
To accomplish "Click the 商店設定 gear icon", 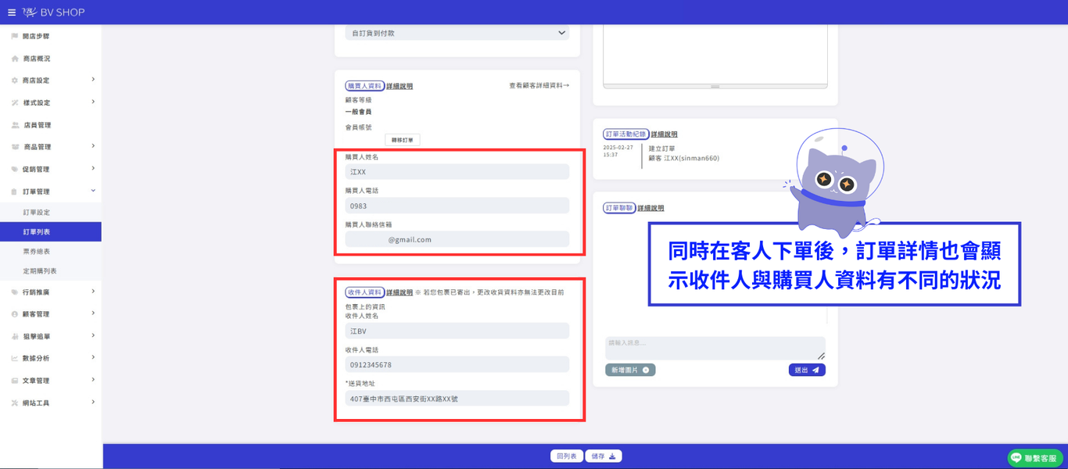I will pos(15,81).
